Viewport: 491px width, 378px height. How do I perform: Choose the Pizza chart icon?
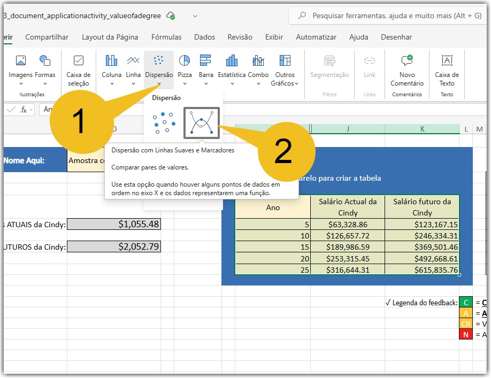click(x=185, y=61)
